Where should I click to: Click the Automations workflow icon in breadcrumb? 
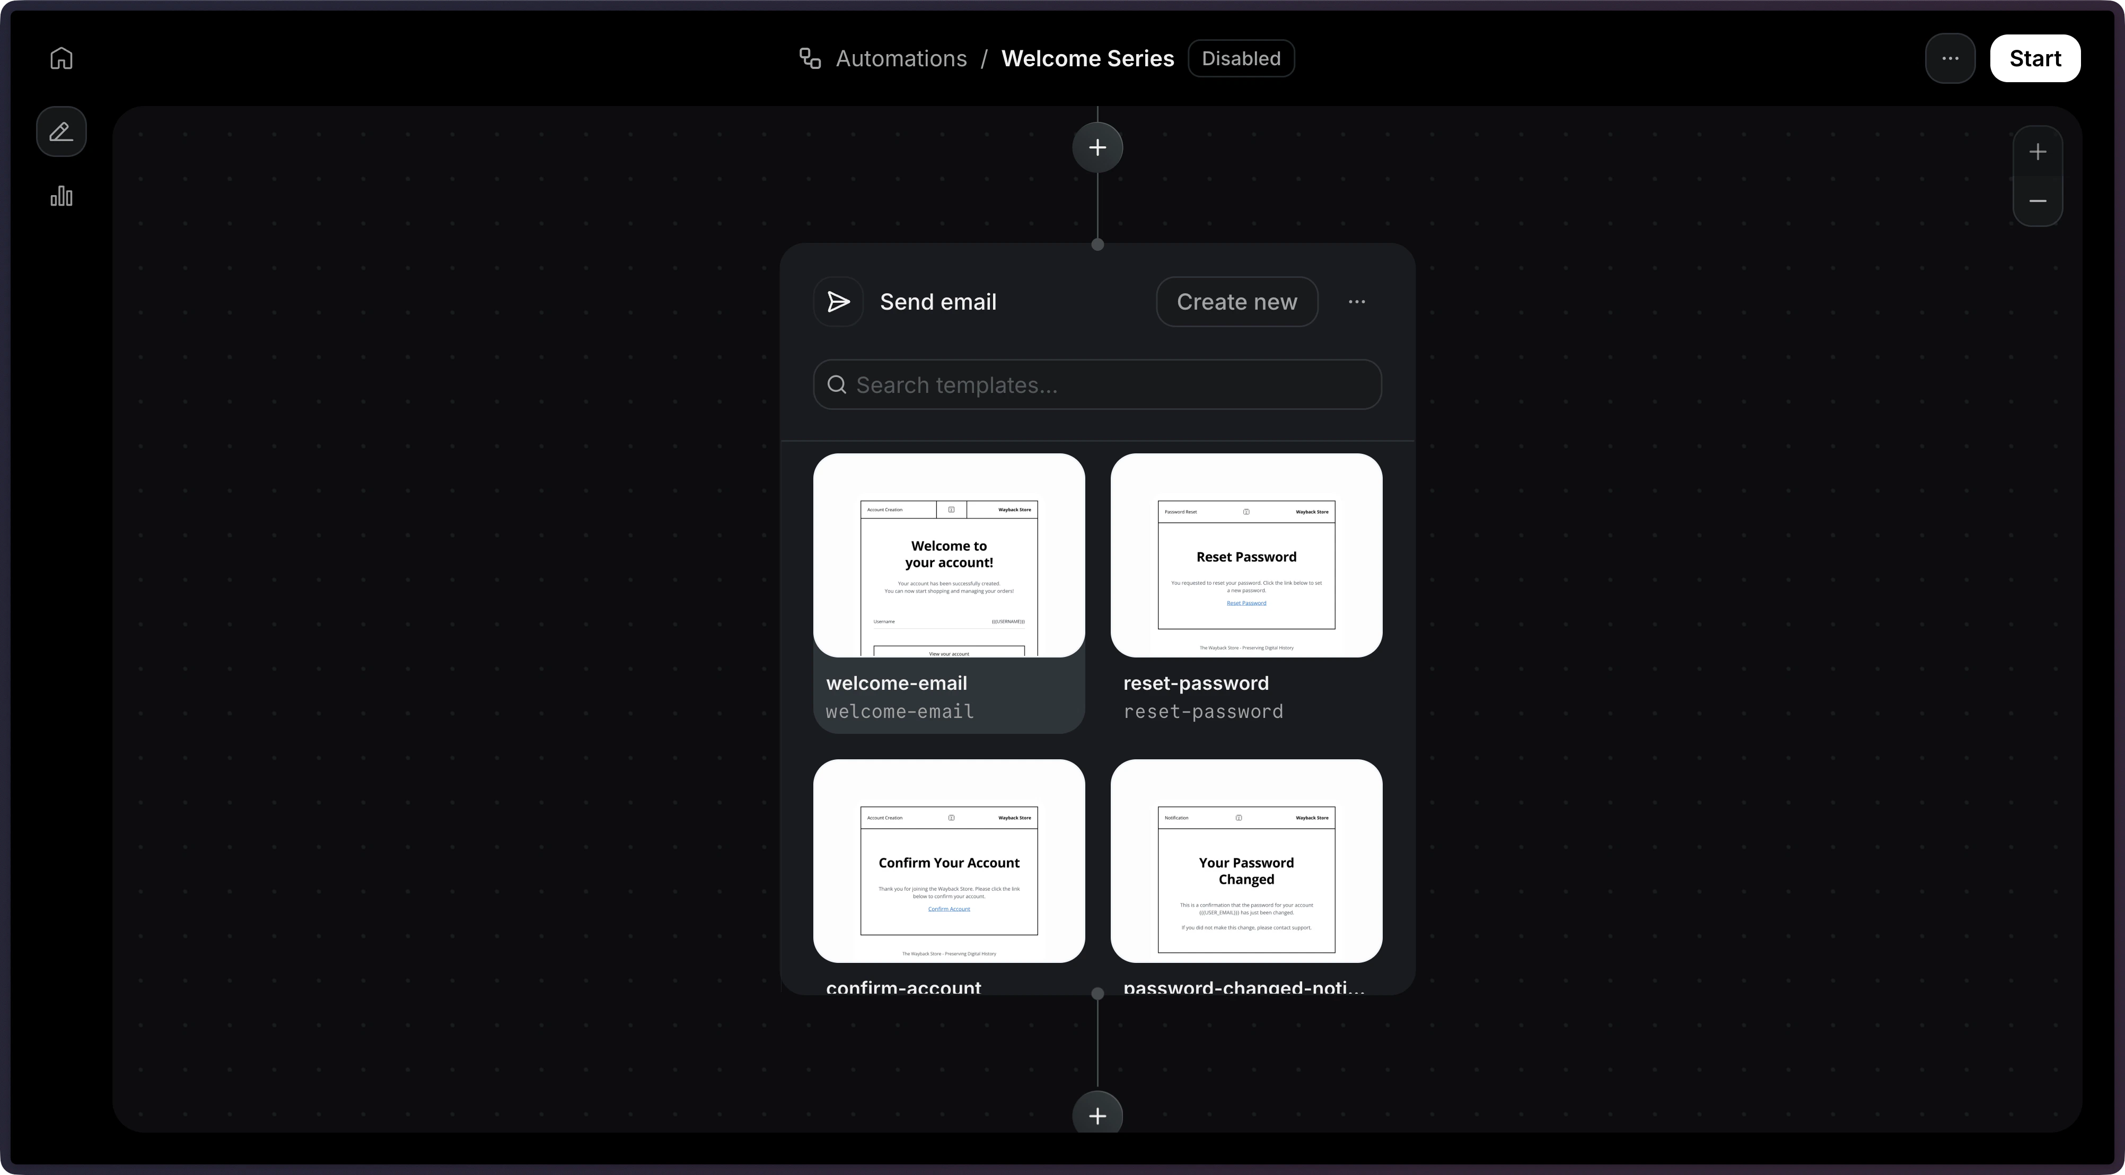pos(810,58)
